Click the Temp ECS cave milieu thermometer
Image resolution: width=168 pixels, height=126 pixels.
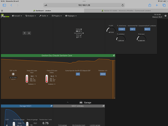click(47, 79)
